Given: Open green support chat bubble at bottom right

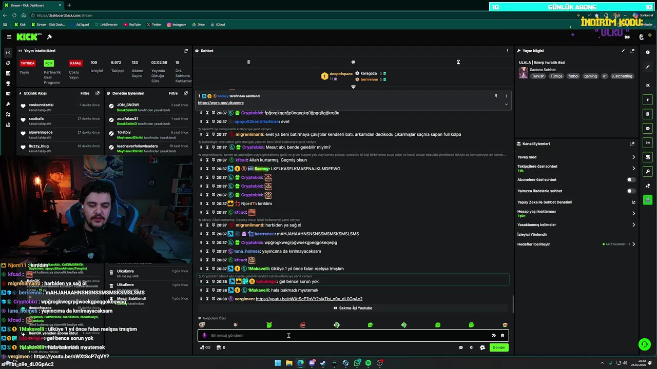Looking at the screenshot, I should pos(644,344).
